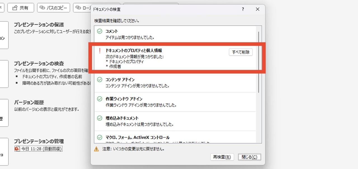Close the ドキュメントの検査 dialog with X
Image resolution: width=358 pixels, height=169 pixels.
258,9
